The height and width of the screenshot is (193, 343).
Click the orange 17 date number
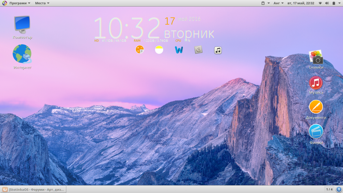pos(169,21)
